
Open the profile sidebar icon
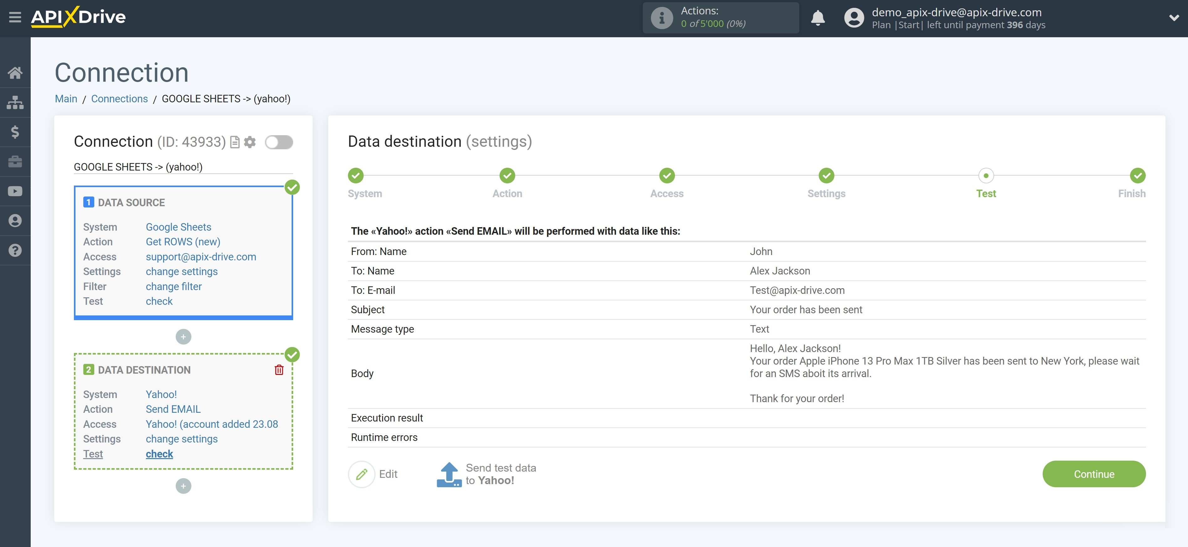click(x=15, y=221)
